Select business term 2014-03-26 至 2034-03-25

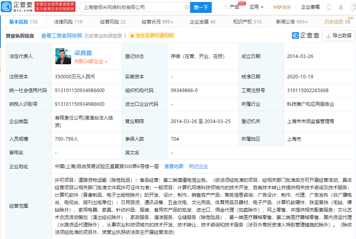(201, 121)
